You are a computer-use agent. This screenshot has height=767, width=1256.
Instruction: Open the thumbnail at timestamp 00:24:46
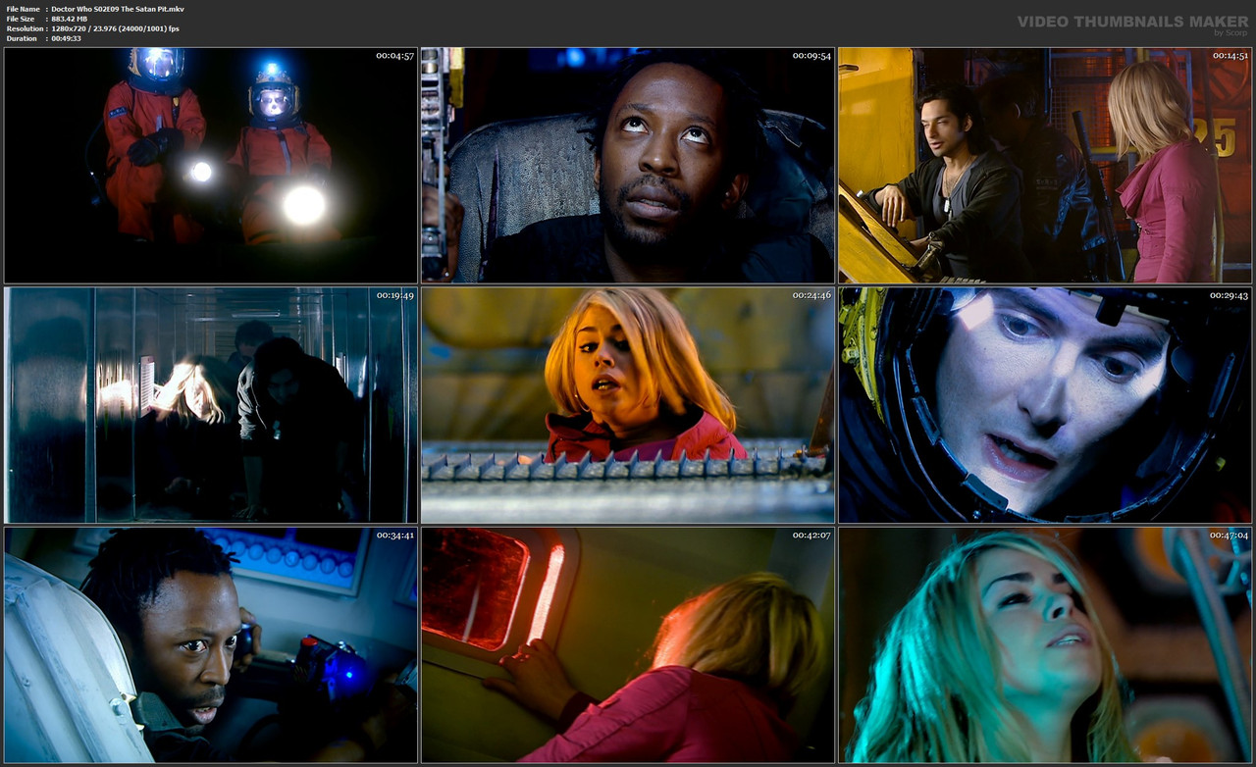627,403
